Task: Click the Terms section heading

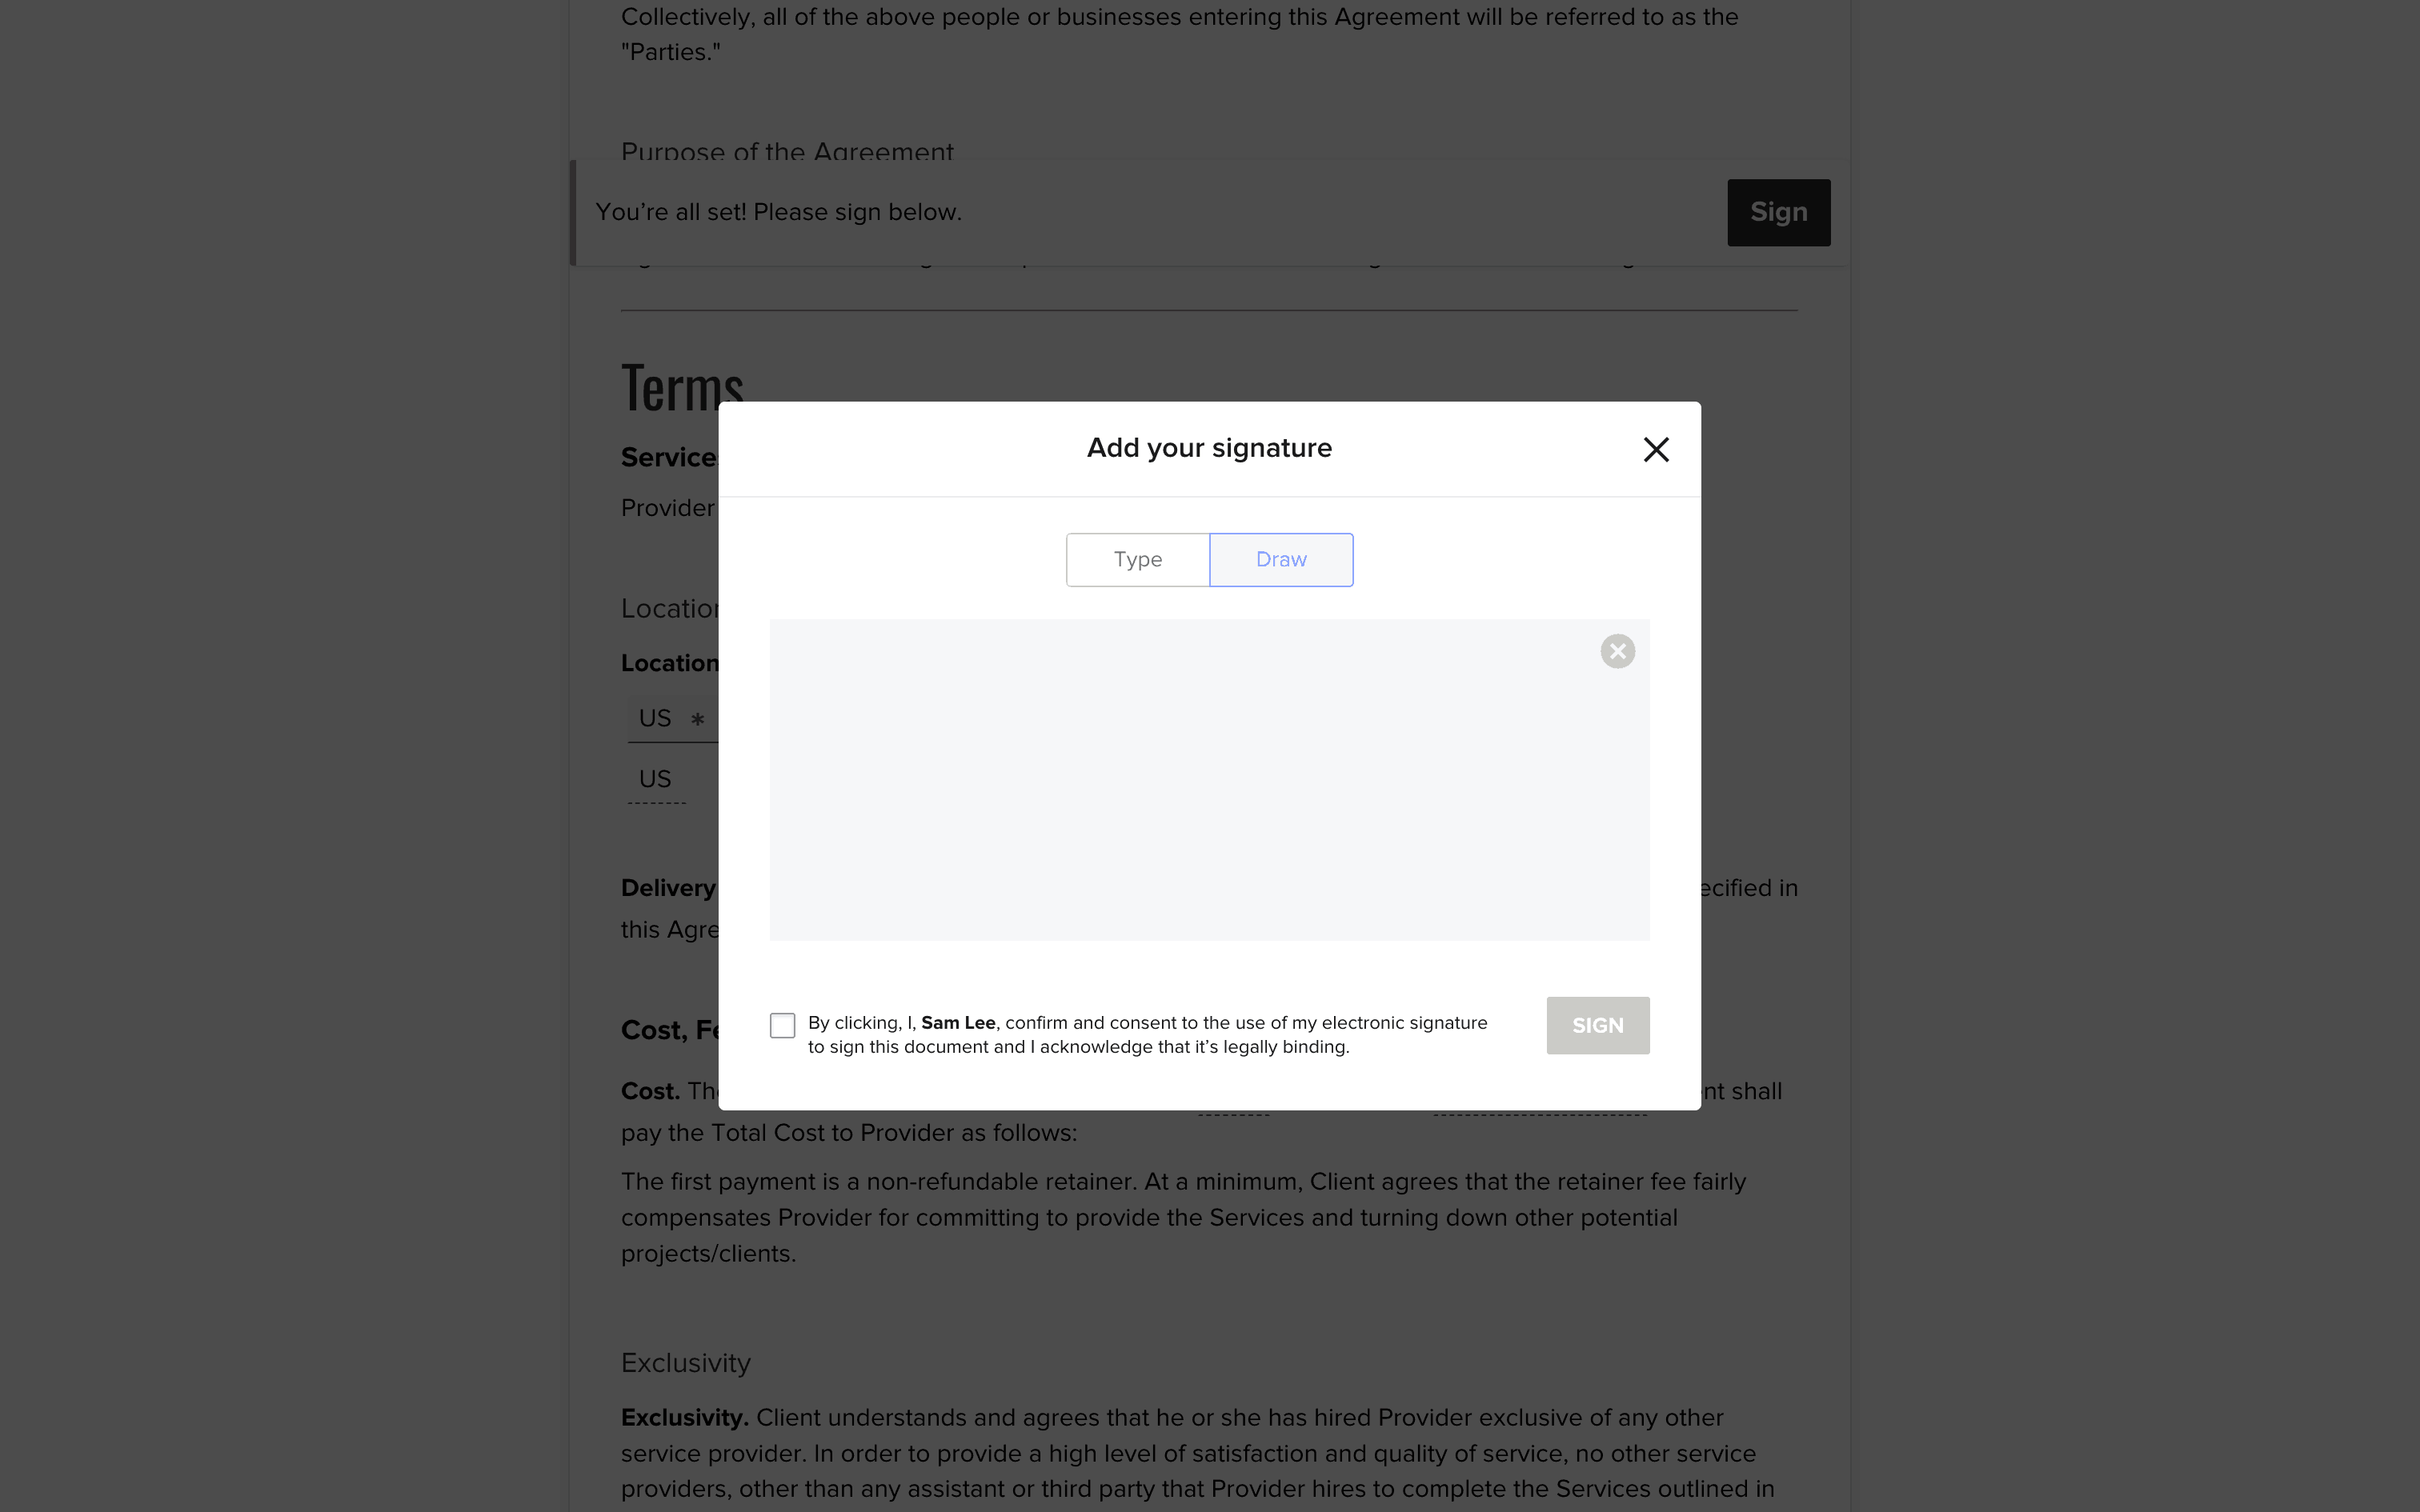Action: point(682,388)
